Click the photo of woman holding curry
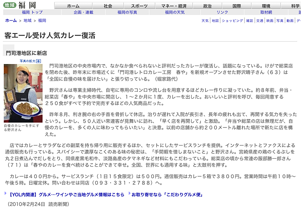 tap(23, 93)
